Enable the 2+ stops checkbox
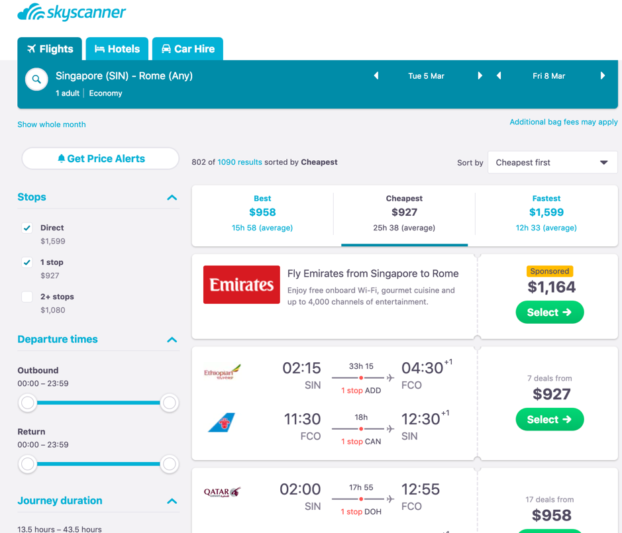622x533 pixels. tap(27, 297)
